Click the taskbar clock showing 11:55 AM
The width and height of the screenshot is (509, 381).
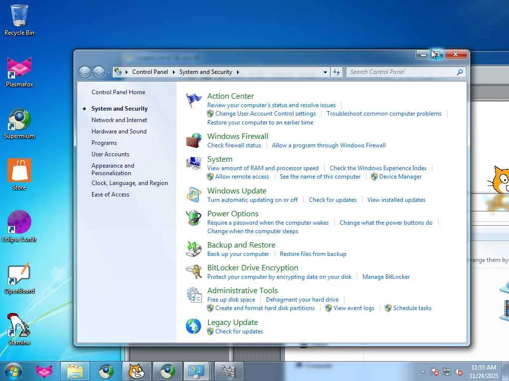(x=483, y=368)
